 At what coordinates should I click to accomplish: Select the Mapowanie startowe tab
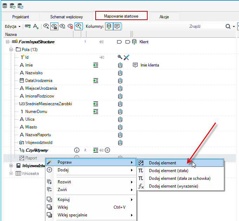coord(121,16)
